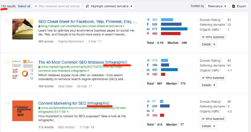Click the Organic traffic info icon for the Social Media Today result

click(220, 111)
